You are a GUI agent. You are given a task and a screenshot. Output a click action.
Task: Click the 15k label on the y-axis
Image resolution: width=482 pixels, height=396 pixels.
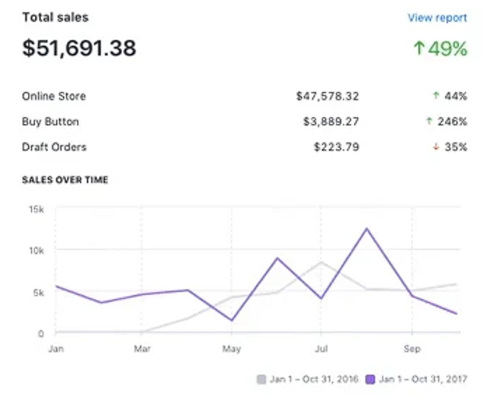pos(35,209)
